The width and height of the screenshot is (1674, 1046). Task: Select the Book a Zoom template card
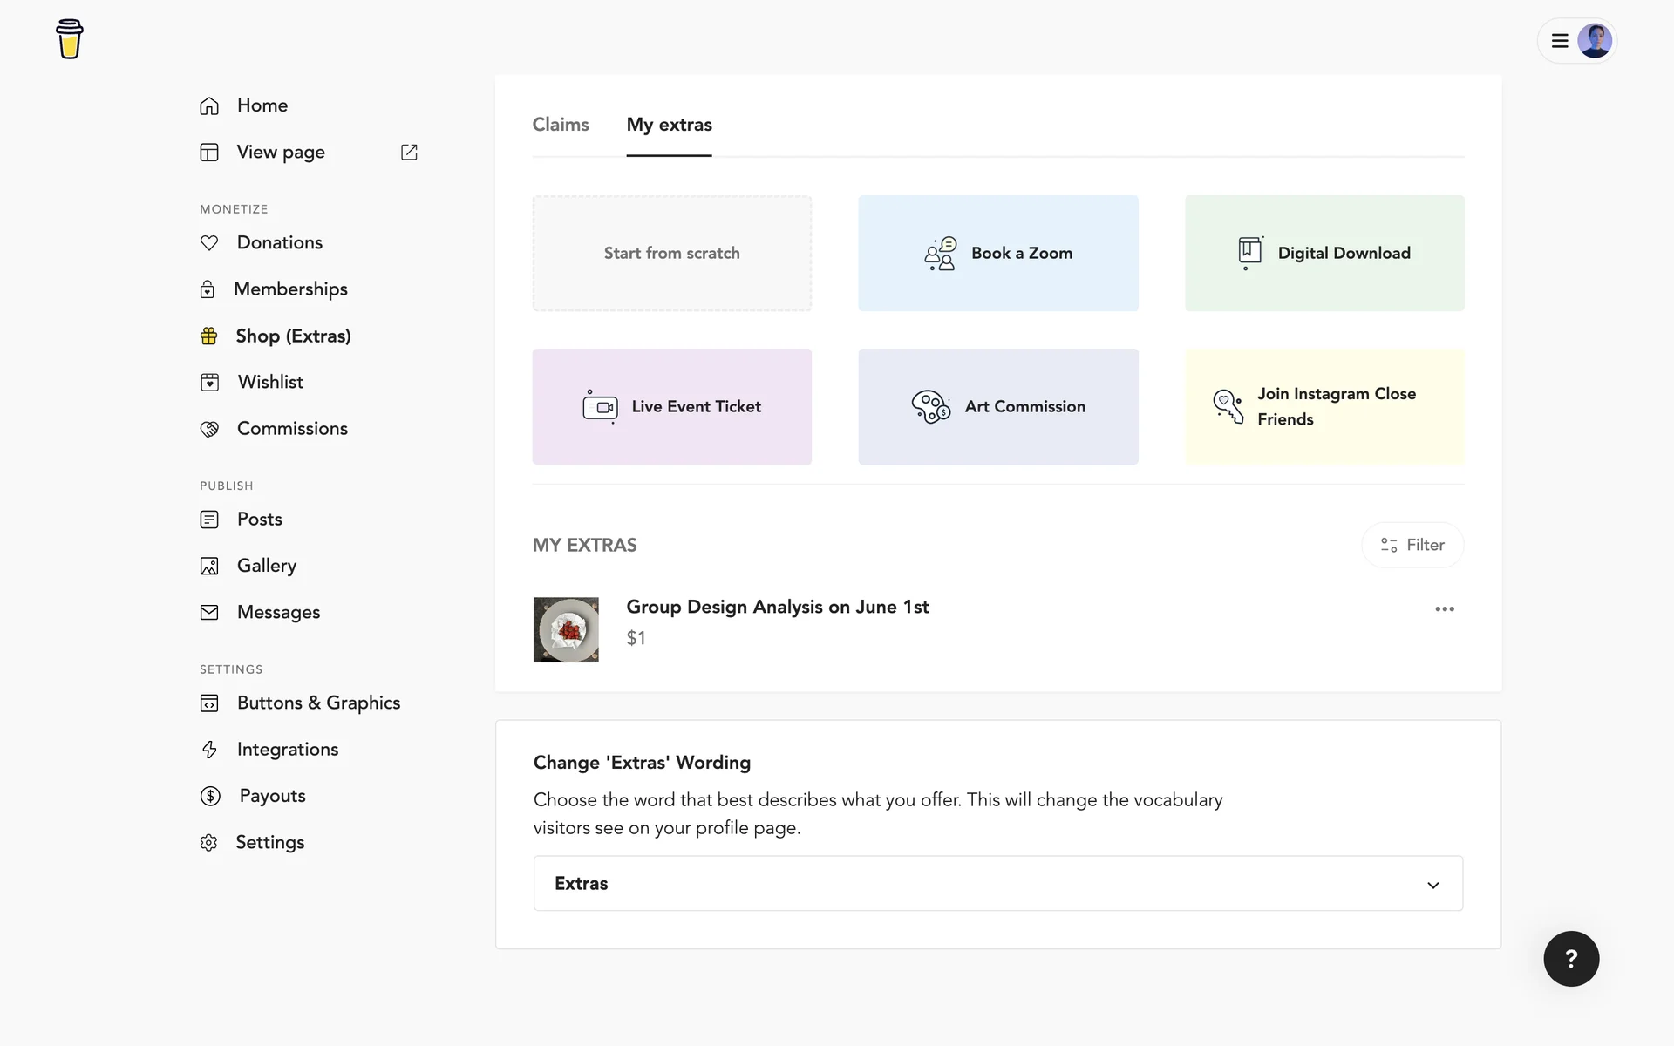[x=998, y=253]
